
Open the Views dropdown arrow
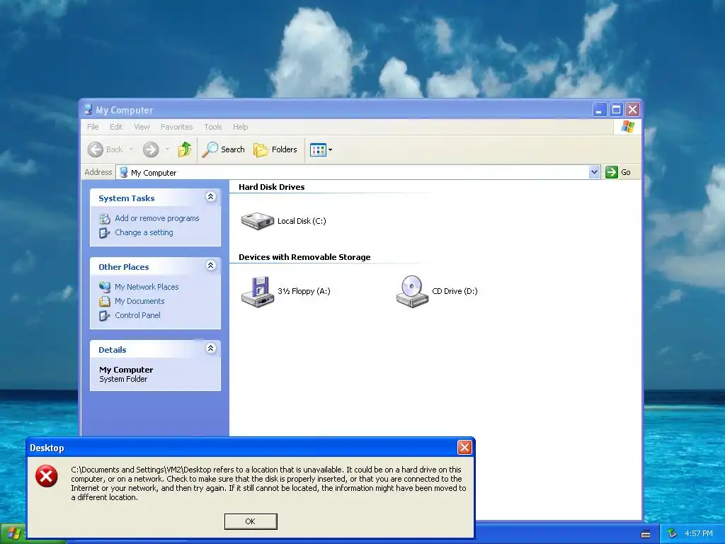coord(330,150)
